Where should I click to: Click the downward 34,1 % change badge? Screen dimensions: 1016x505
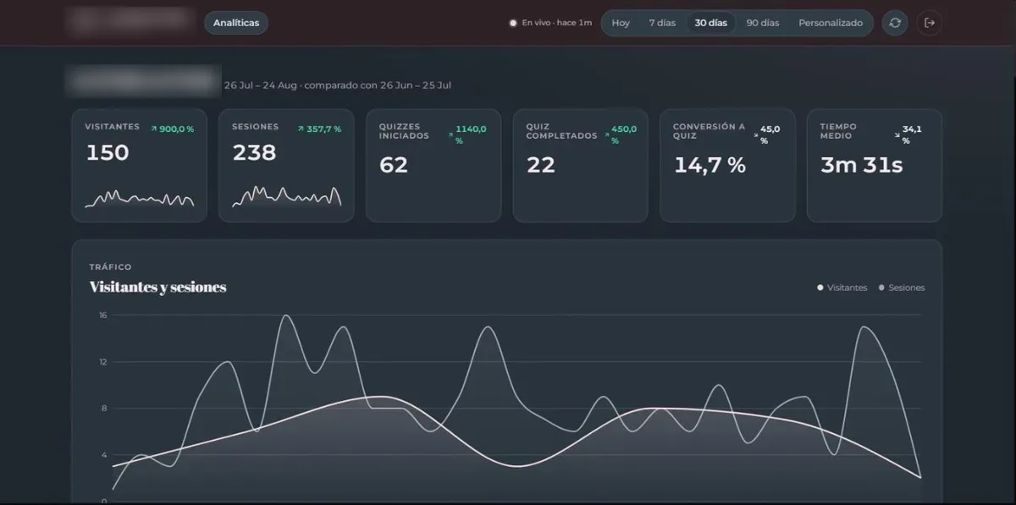coord(909,134)
